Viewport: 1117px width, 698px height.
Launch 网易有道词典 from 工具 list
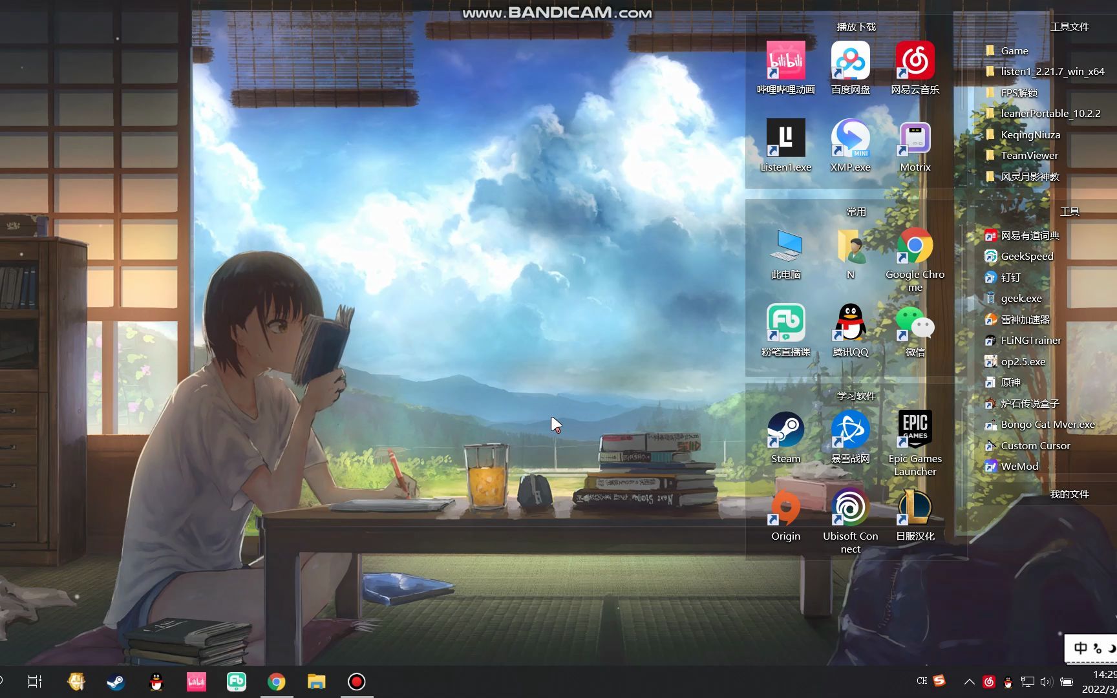pyautogui.click(x=1022, y=235)
